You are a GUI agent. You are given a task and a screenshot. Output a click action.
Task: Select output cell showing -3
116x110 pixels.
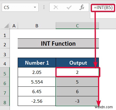pyautogui.click(x=77, y=101)
